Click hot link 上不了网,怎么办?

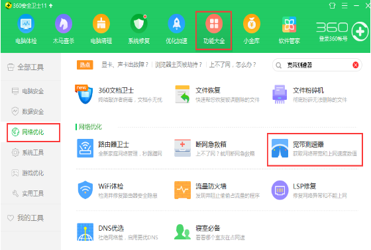(x=233, y=65)
